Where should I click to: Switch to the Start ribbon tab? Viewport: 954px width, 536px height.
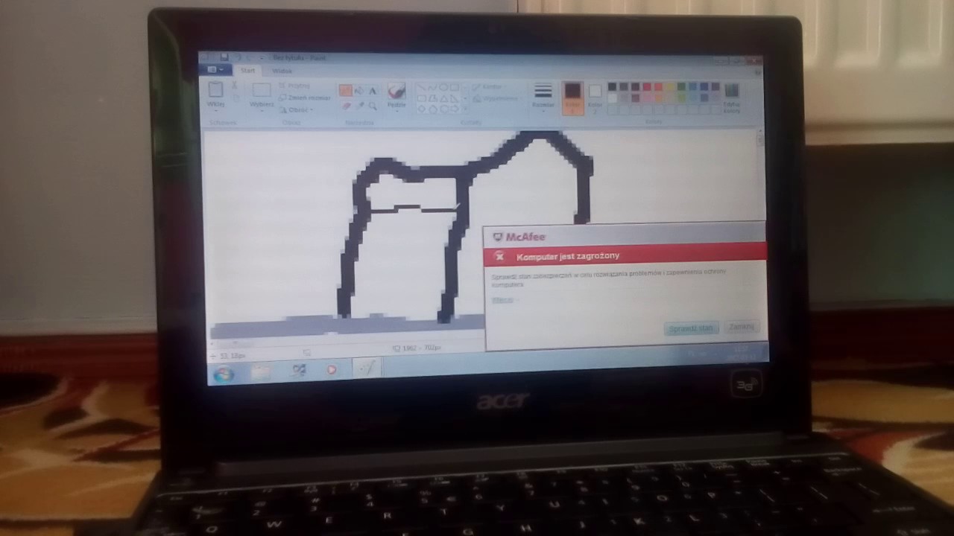[x=247, y=71]
